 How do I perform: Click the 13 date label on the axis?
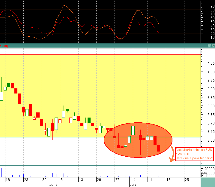[81, 180]
